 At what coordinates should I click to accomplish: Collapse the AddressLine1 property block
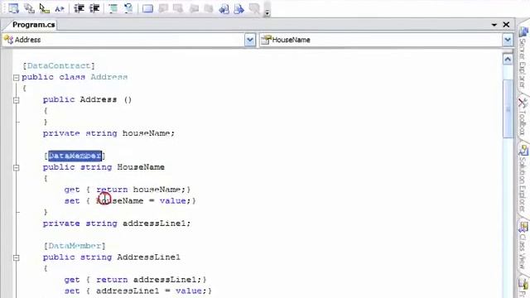click(x=17, y=257)
